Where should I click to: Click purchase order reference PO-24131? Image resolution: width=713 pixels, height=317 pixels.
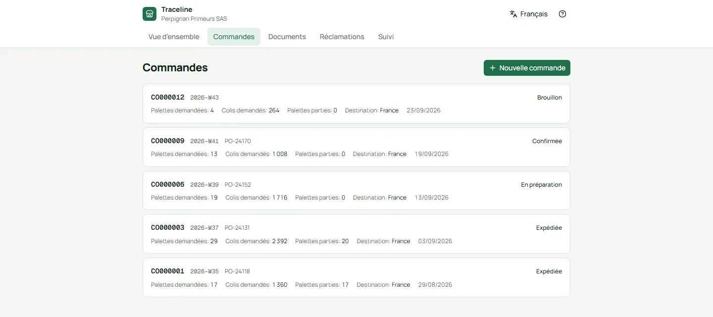click(237, 228)
